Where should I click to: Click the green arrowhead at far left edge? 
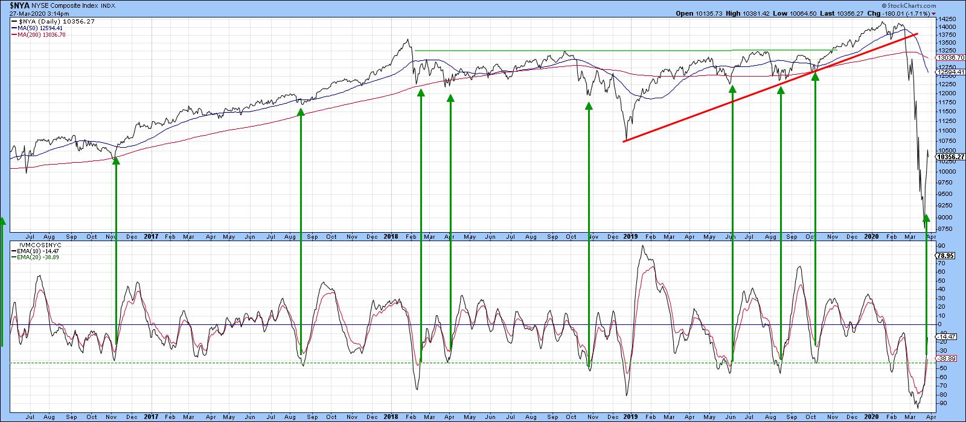(2, 221)
